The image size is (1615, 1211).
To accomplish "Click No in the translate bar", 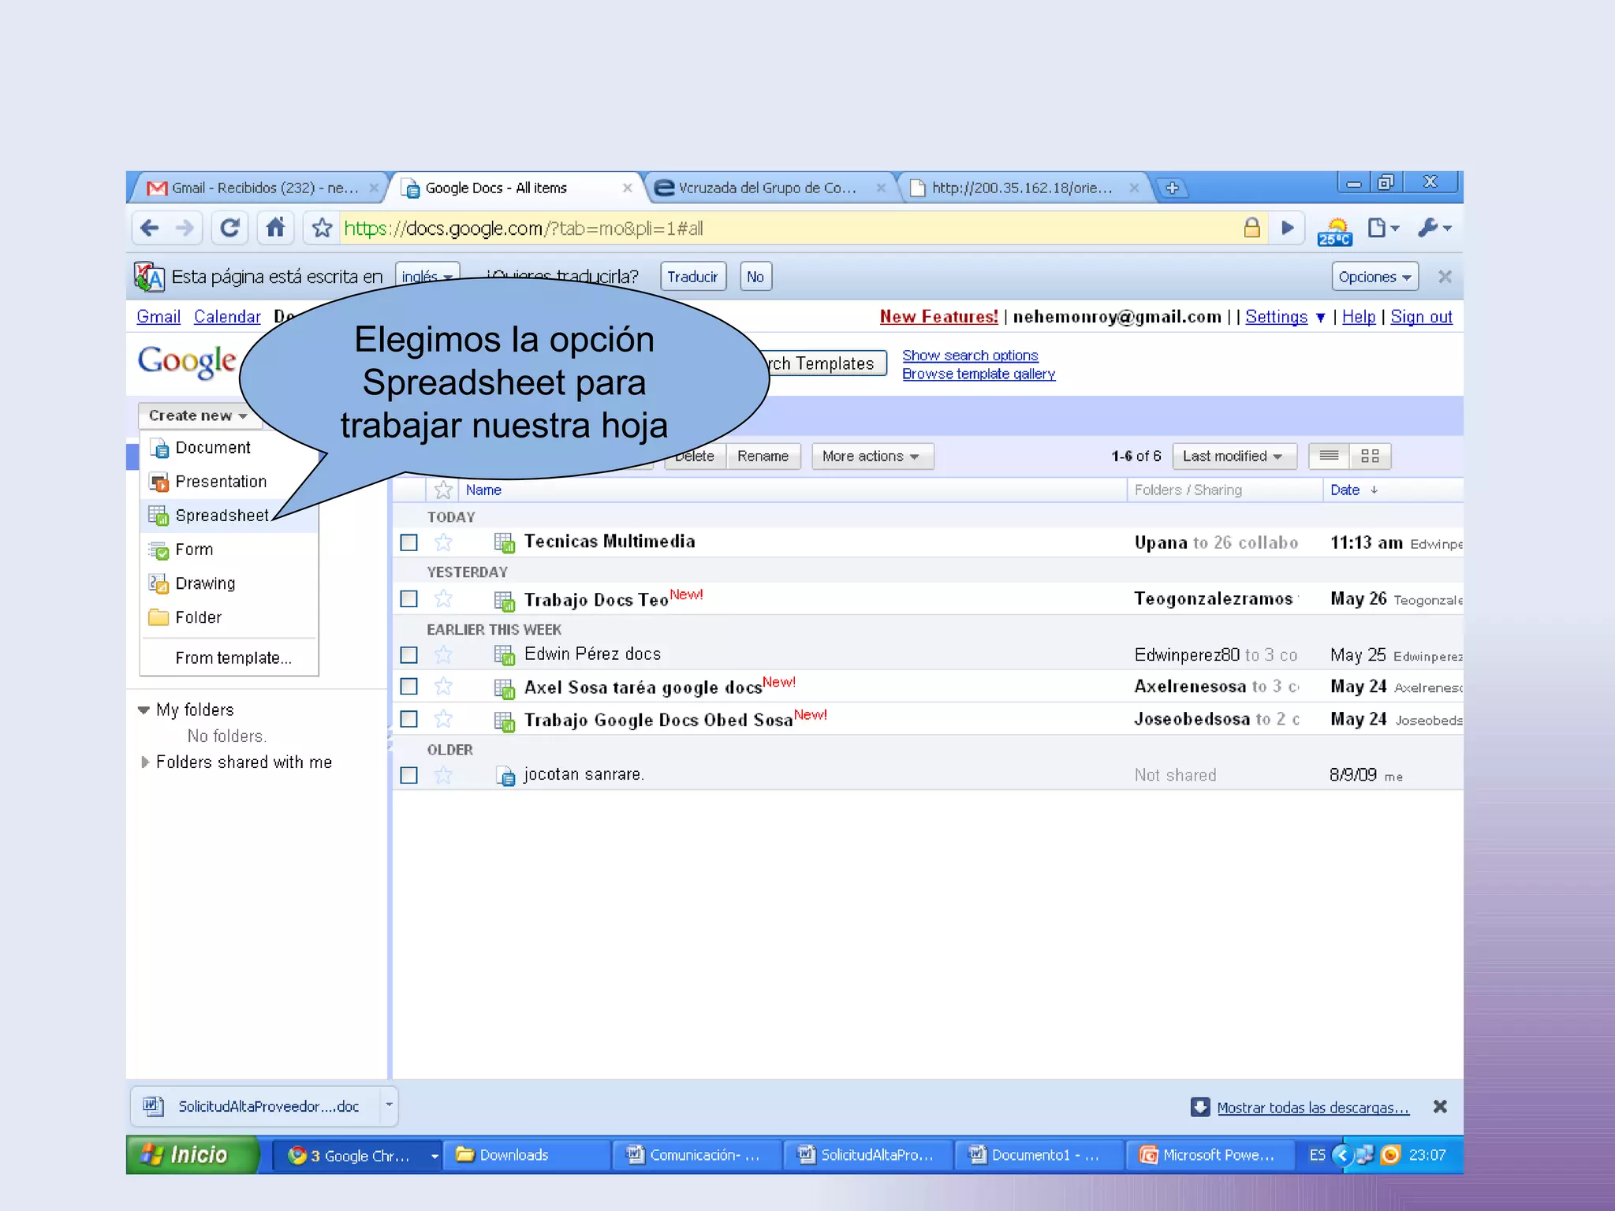I will (755, 277).
